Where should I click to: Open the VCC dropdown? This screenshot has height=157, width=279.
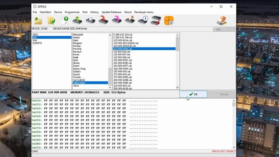coord(224,30)
